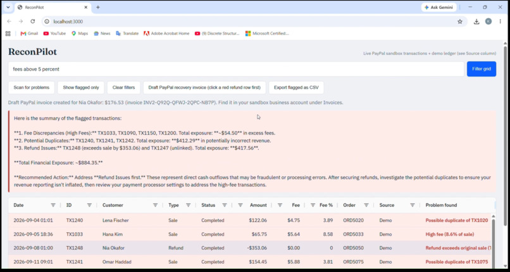Go forward with the browser forward arrow
510x272 pixels.
point(21,21)
